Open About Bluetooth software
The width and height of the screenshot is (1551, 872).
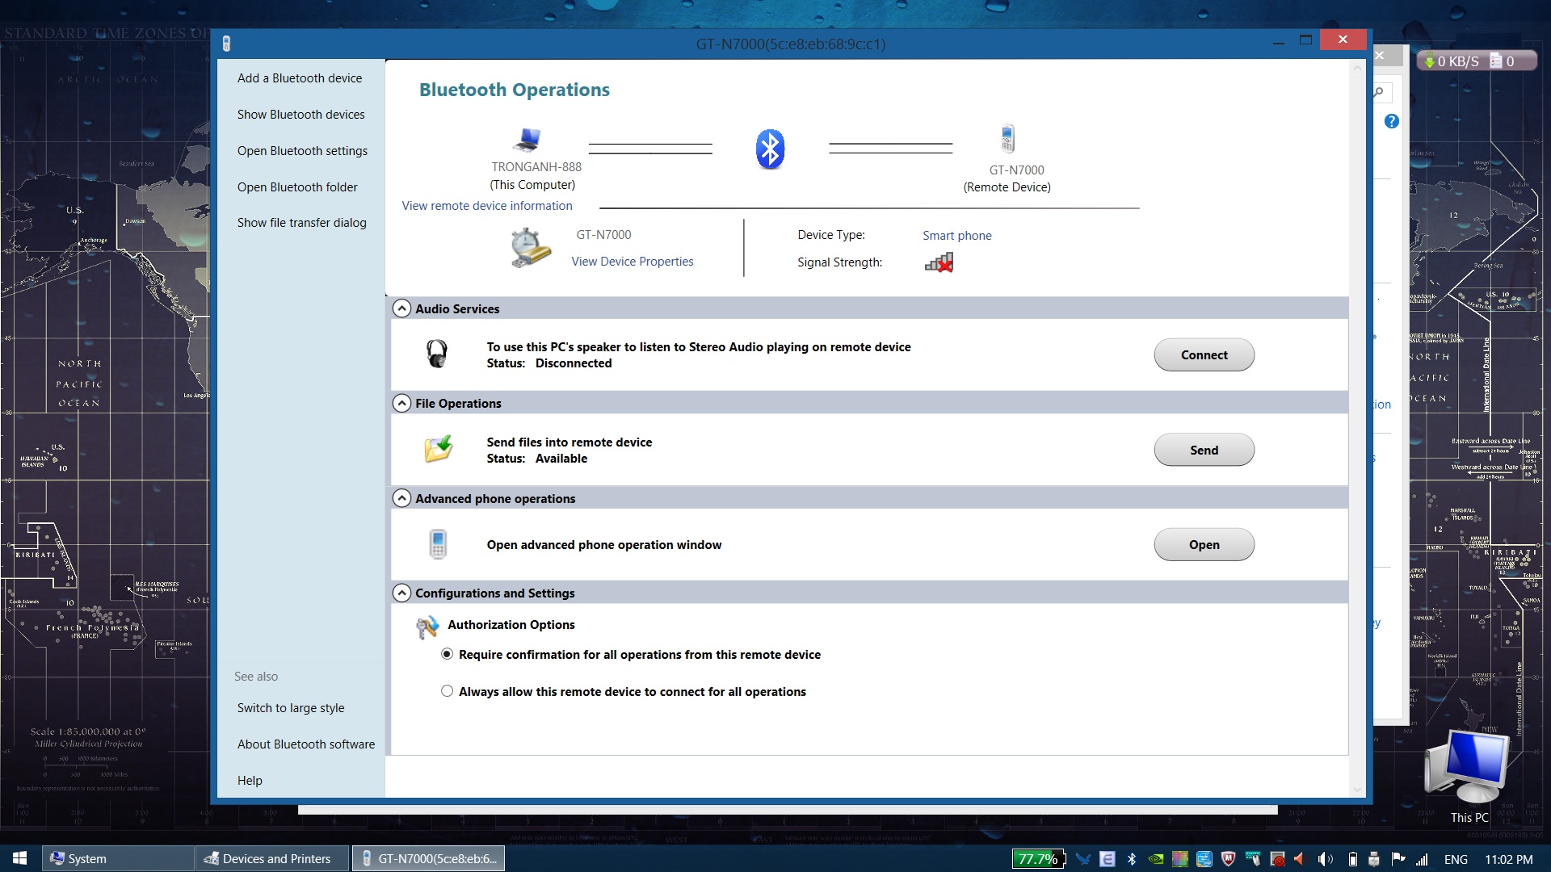[306, 744]
